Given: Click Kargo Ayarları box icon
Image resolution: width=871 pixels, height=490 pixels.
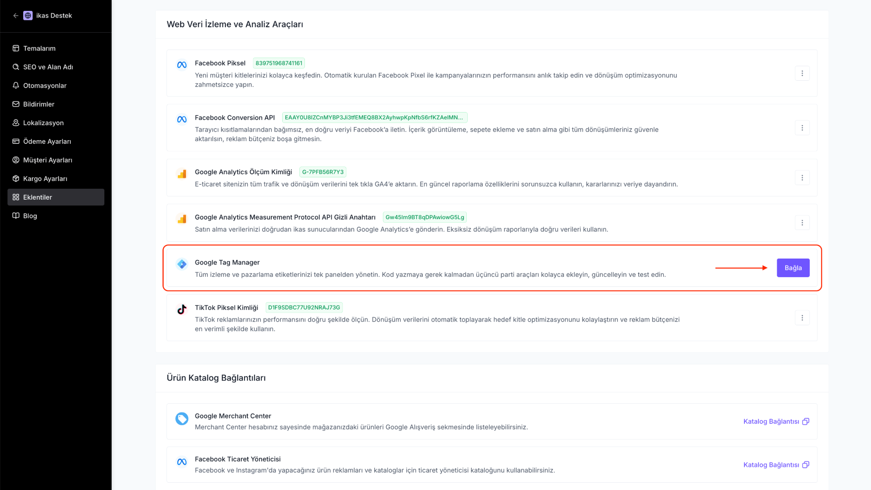Looking at the screenshot, I should [x=16, y=179].
